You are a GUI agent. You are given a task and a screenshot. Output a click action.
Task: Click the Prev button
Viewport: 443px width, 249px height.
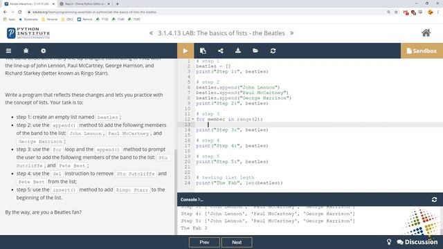[204, 242]
